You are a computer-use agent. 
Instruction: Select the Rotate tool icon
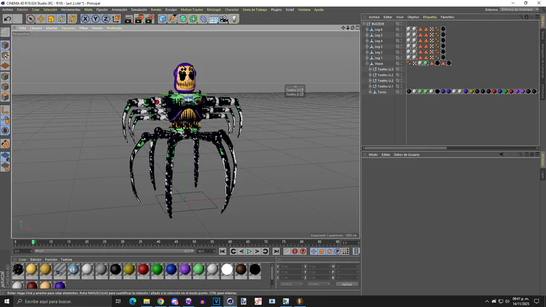tap(61, 19)
